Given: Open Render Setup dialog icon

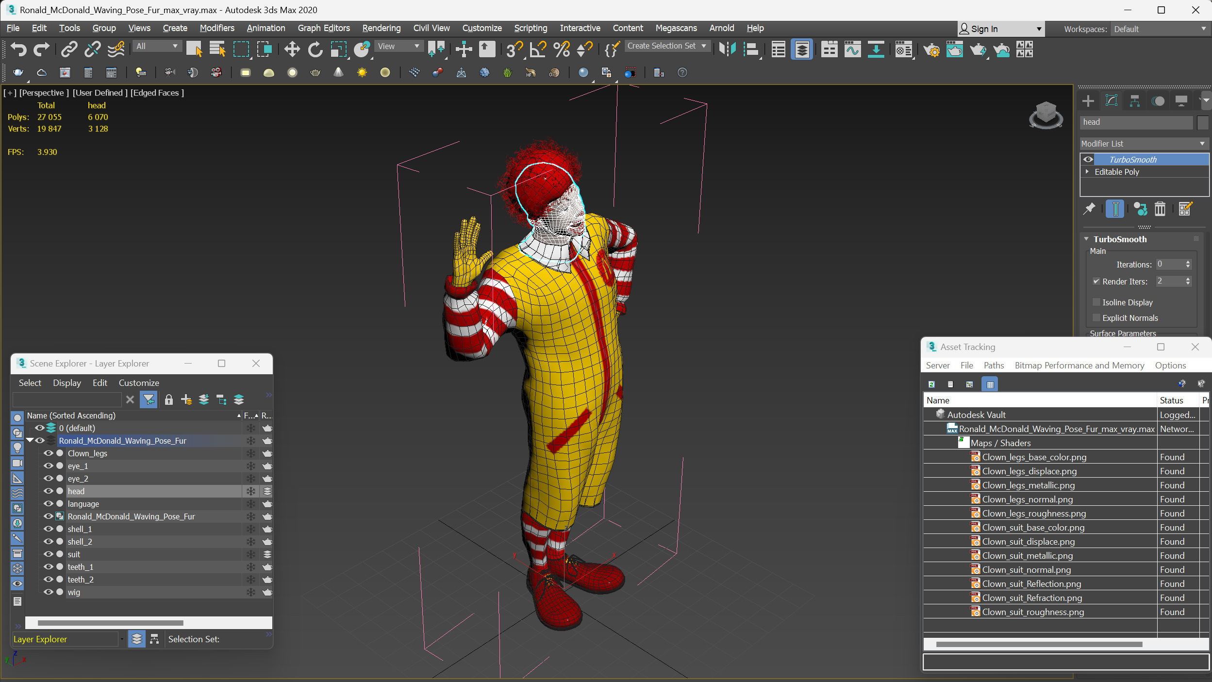Looking at the screenshot, I should click(x=931, y=49).
